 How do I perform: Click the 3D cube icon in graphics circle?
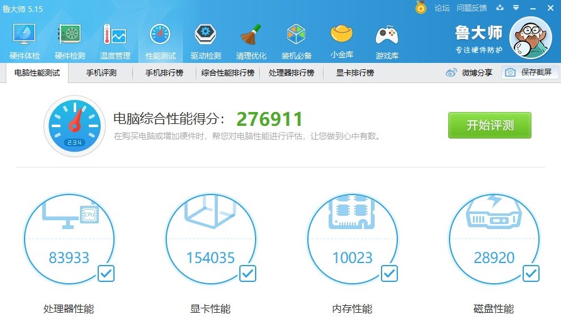click(210, 211)
